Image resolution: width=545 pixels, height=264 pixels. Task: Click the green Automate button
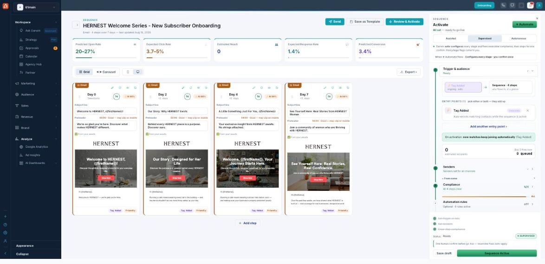525,24
